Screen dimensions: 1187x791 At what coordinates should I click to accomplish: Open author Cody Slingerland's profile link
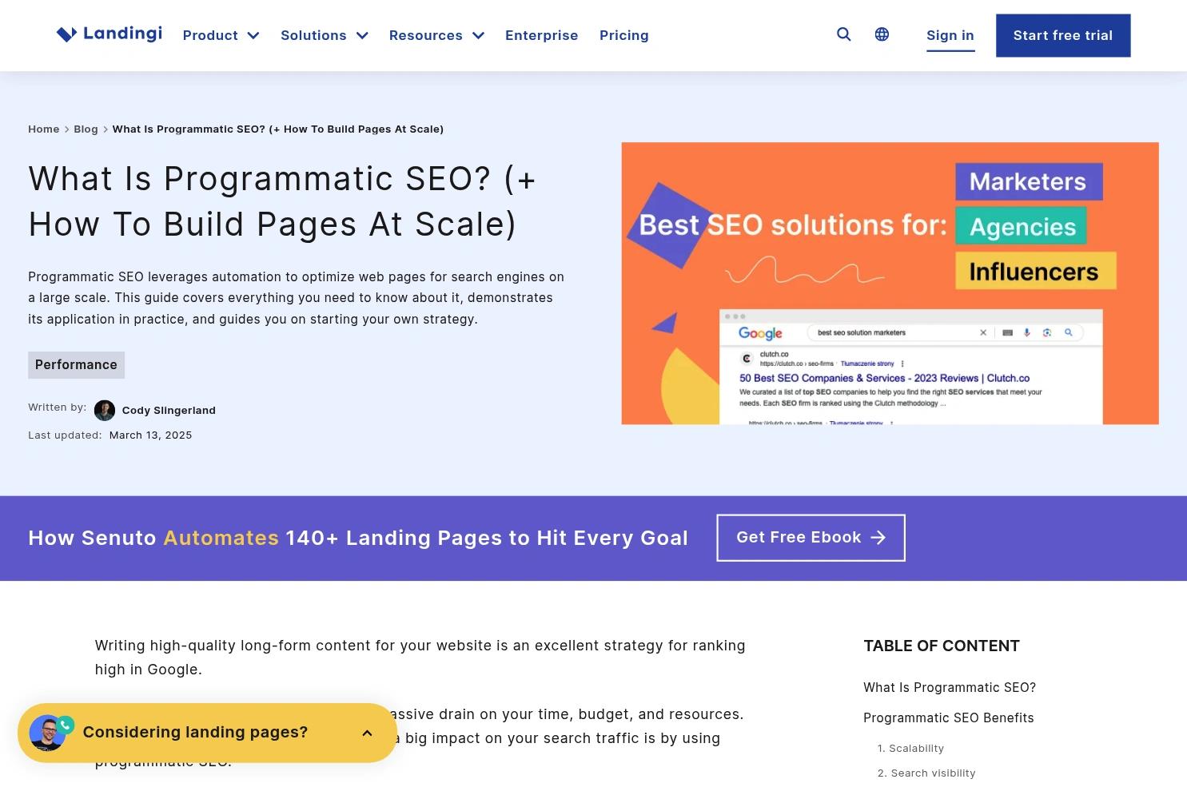pyautogui.click(x=169, y=411)
